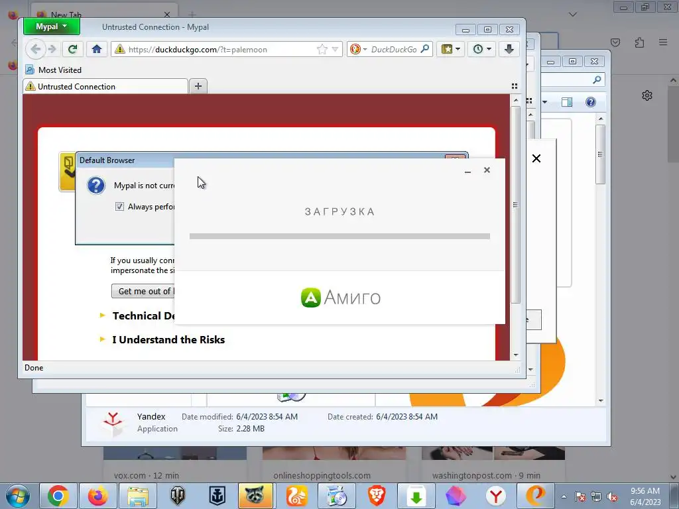Open the vox.com article link
The height and width of the screenshot is (509, 679).
coord(147,475)
